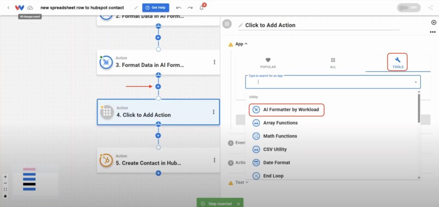This screenshot has width=439, height=207.
Task: Click the End Loop icon
Action: coord(256,176)
